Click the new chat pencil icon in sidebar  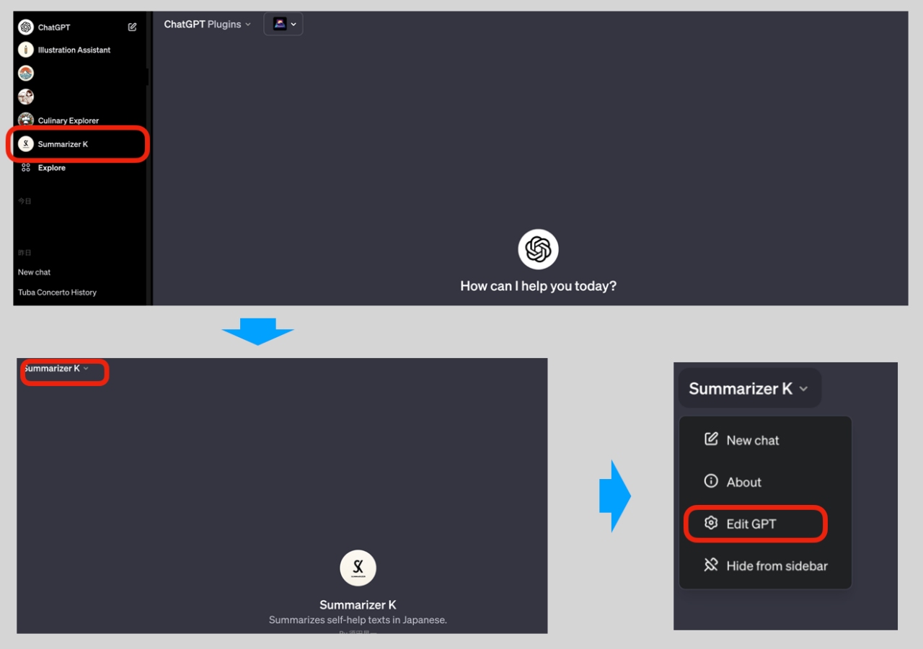point(132,27)
